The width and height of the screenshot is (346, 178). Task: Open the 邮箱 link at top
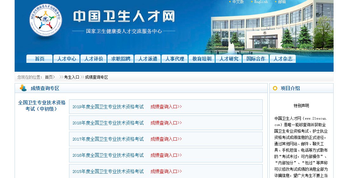(x=282, y=2)
